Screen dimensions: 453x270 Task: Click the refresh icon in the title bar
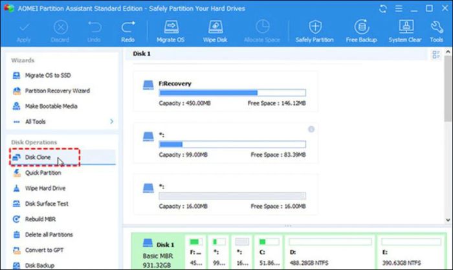click(x=383, y=8)
